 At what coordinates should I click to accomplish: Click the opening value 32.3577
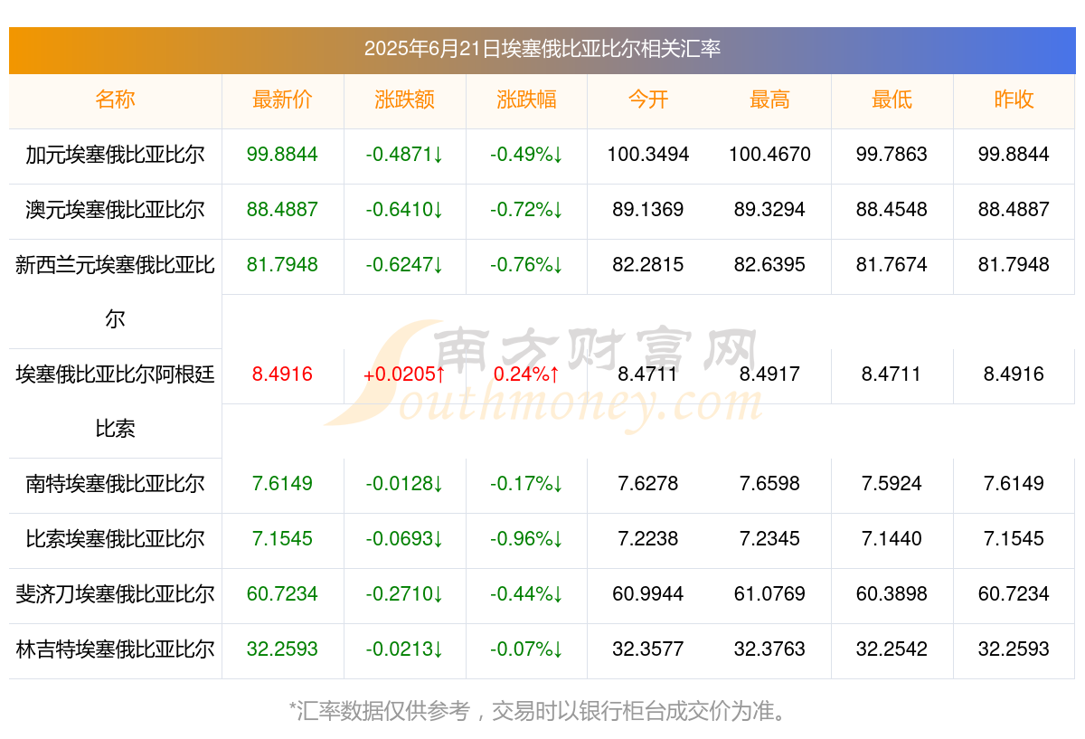[x=648, y=649]
